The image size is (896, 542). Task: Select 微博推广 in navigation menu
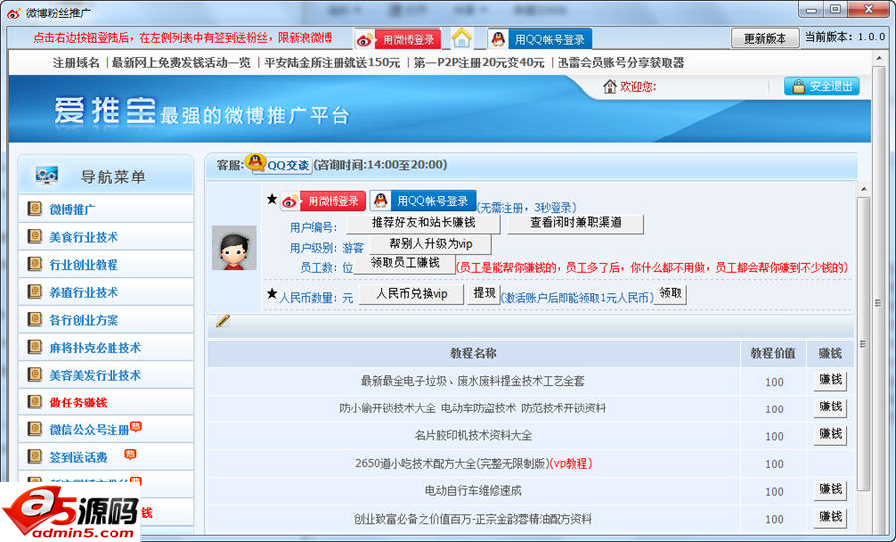[72, 210]
